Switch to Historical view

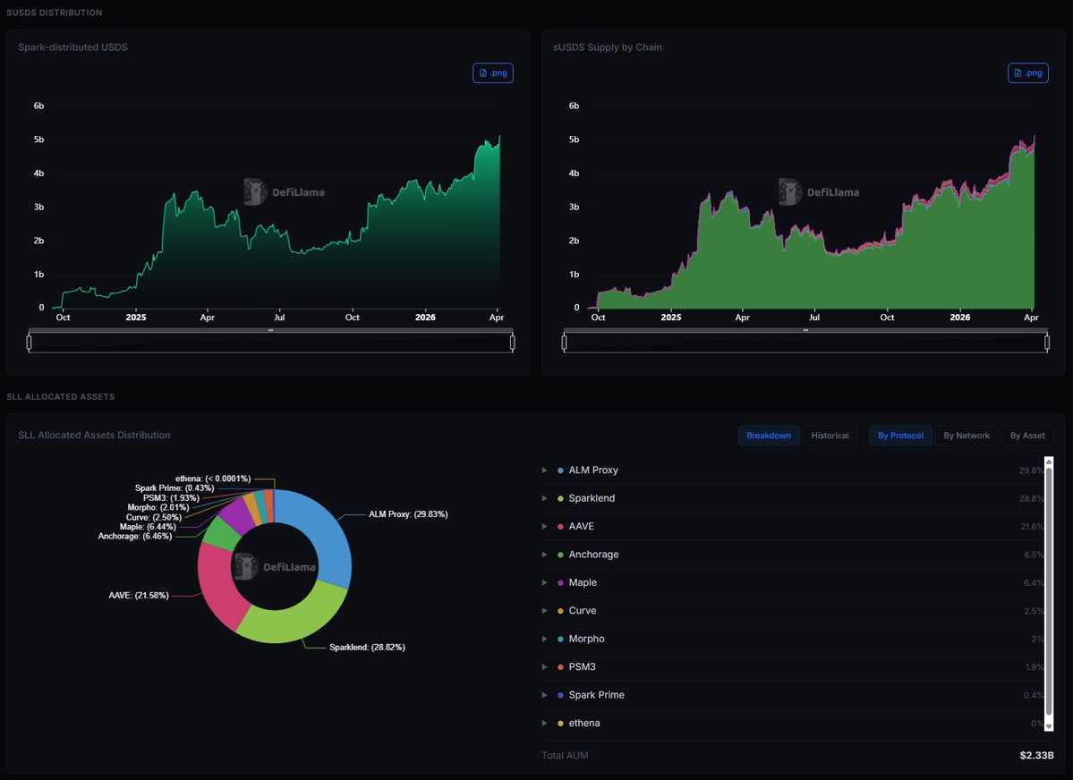pyautogui.click(x=830, y=436)
